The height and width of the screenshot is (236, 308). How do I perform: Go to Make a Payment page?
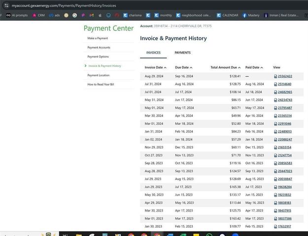98,38
